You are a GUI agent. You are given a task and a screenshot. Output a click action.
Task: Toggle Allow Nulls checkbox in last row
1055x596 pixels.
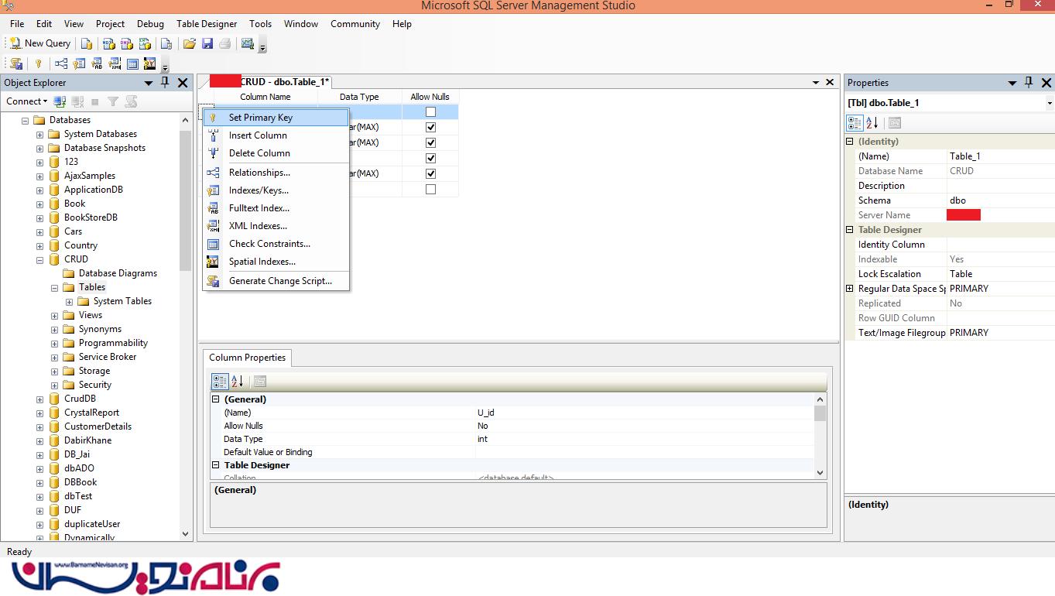tap(430, 189)
